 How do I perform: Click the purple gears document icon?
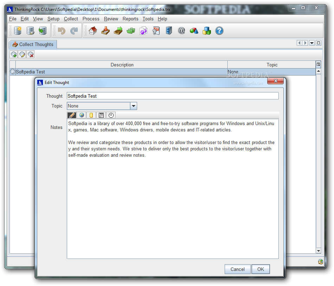tap(143, 31)
